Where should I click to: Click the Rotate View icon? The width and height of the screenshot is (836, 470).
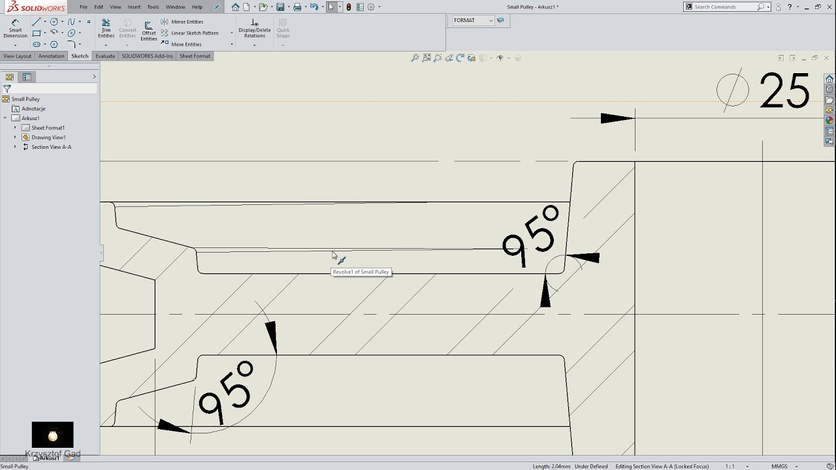[x=460, y=57]
